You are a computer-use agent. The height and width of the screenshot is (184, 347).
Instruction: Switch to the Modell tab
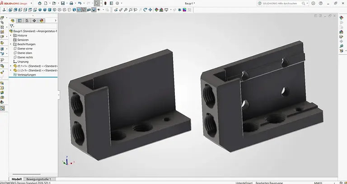(x=17, y=179)
